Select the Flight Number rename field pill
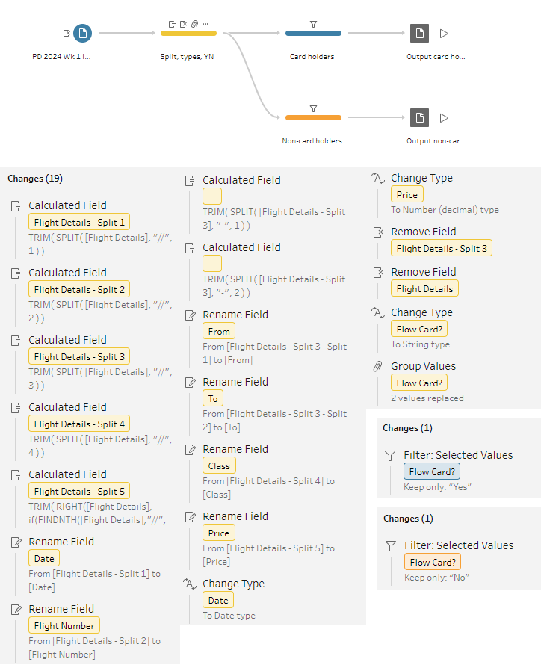 click(64, 625)
